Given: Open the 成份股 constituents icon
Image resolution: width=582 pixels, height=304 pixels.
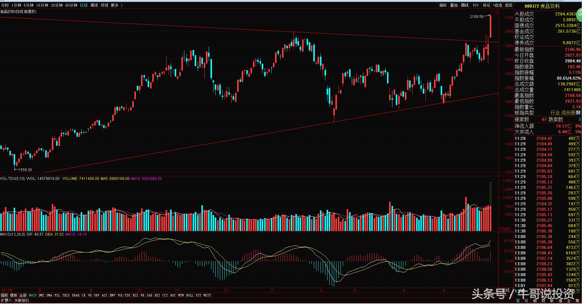Looking at the screenshot, I should pos(578,113).
